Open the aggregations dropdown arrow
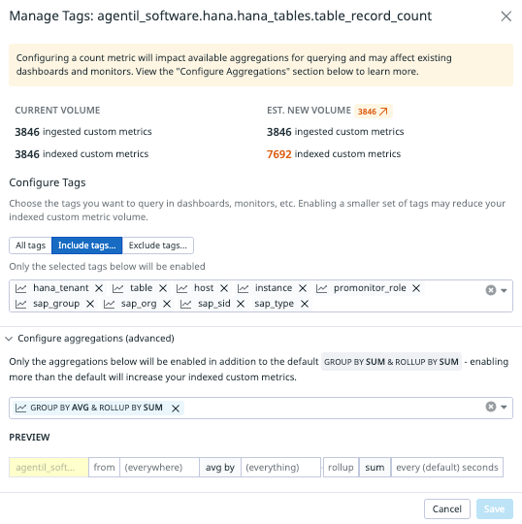Image resolution: width=522 pixels, height=524 pixels. 504,407
